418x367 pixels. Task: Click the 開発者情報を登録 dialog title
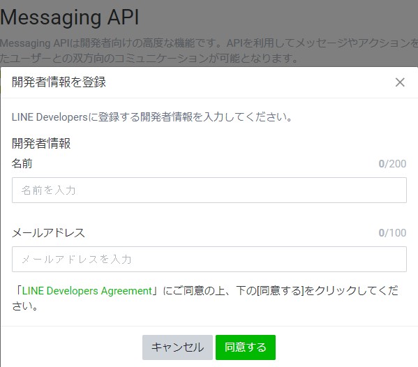[59, 82]
